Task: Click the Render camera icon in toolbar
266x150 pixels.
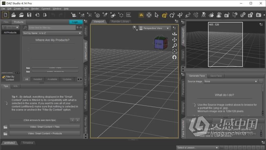Action: pyautogui.click(x=258, y=15)
